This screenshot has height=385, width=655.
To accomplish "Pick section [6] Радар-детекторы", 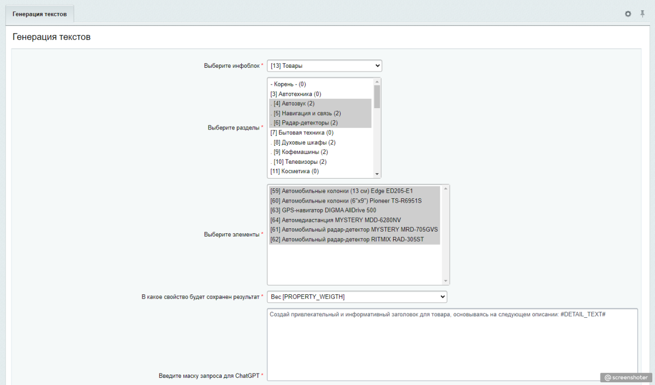I will tap(305, 123).
